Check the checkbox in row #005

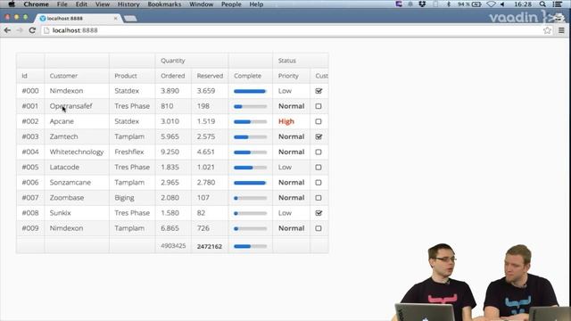point(319,168)
